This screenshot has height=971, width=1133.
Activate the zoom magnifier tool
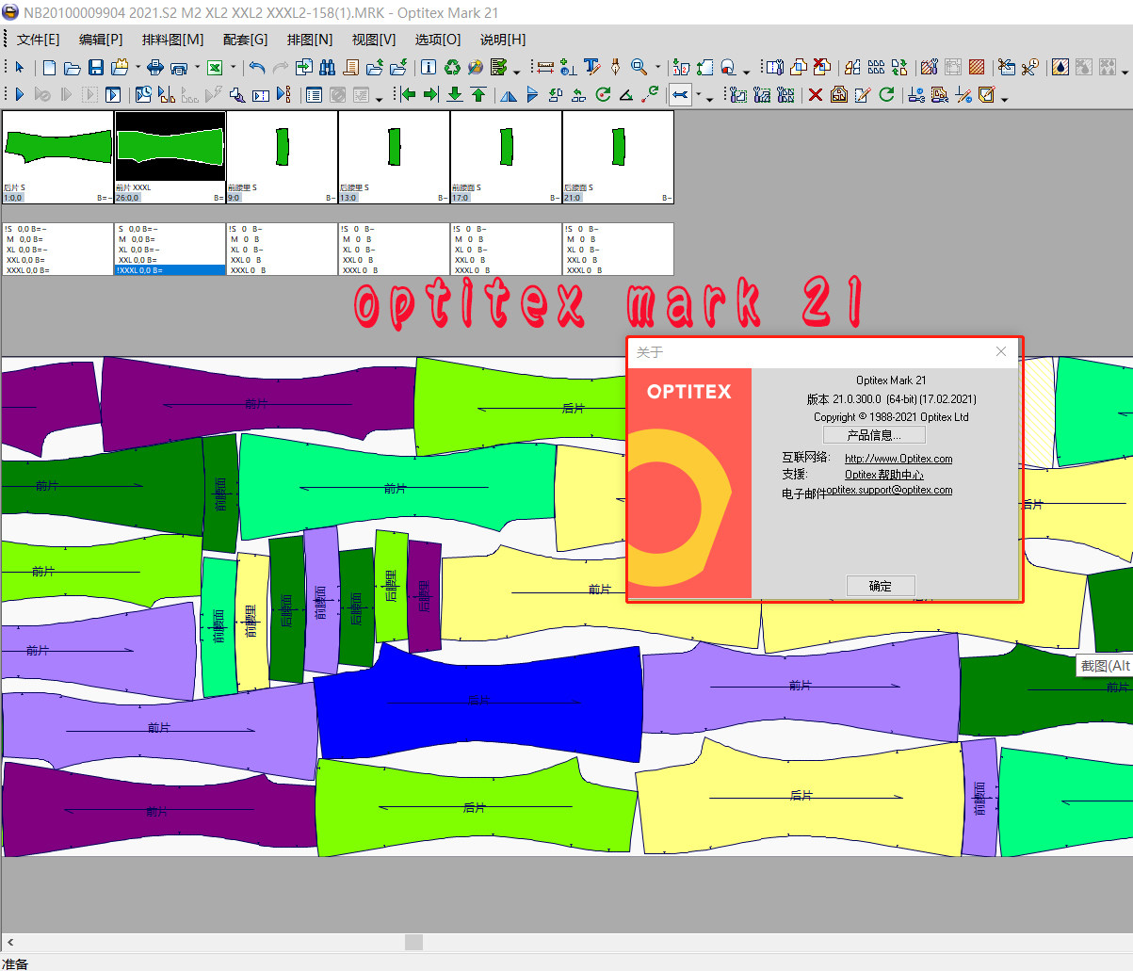[637, 67]
